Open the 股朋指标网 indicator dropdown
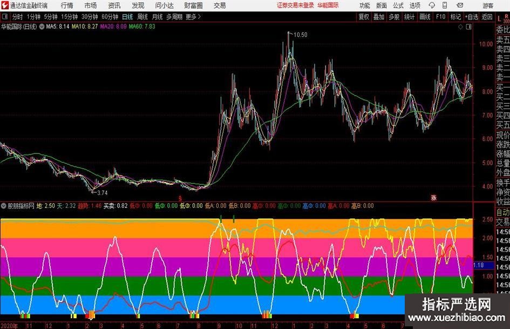This screenshot has height=329, width=510. 4,206
